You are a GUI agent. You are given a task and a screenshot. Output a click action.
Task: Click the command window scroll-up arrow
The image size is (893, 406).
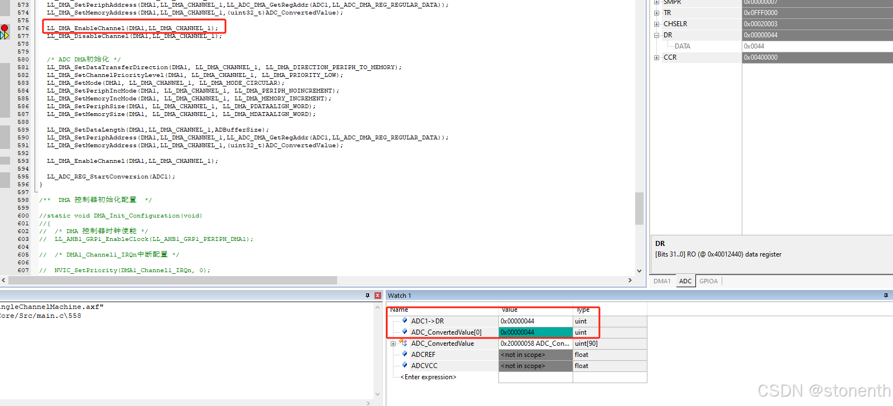pyautogui.click(x=378, y=307)
